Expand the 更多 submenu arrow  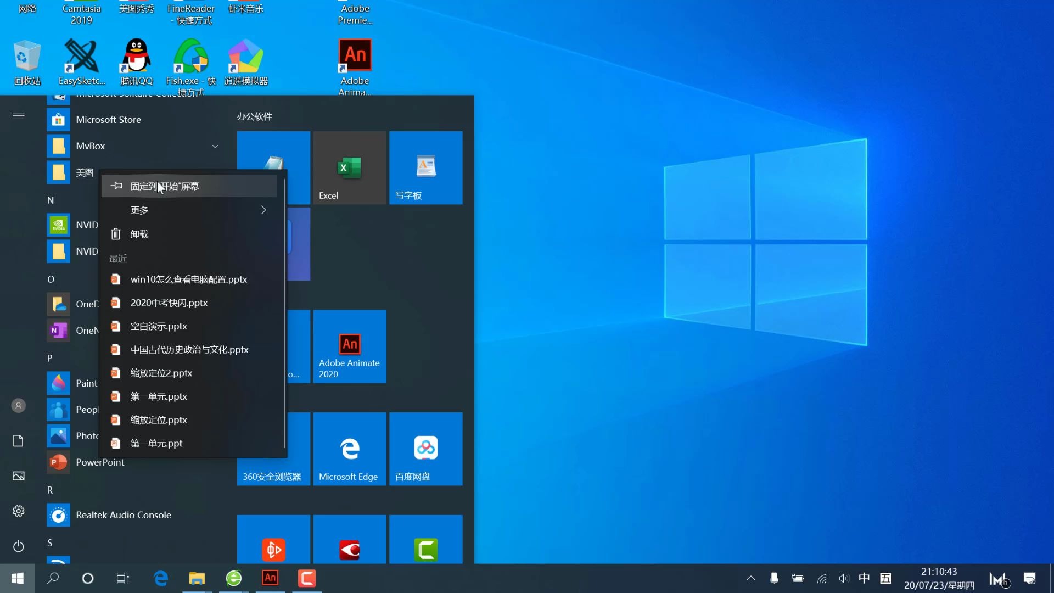263,210
